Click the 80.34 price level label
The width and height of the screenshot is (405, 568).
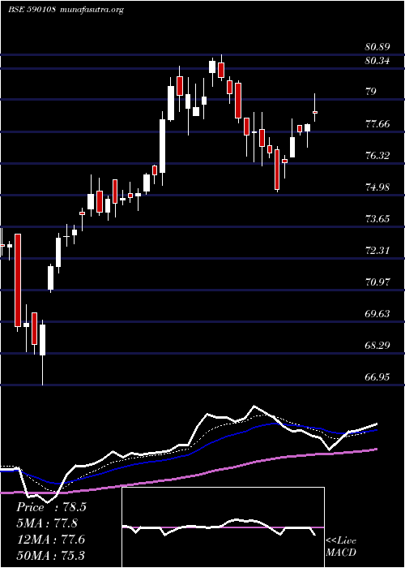377,61
